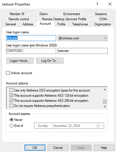
Task: Check the Unlock account checkbox
Action: 8,73
